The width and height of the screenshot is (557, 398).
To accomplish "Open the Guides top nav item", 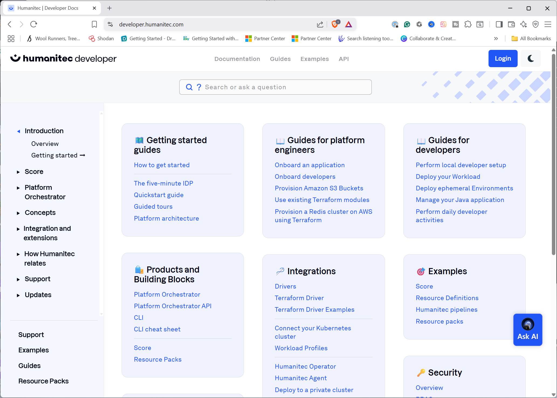I will 280,59.
